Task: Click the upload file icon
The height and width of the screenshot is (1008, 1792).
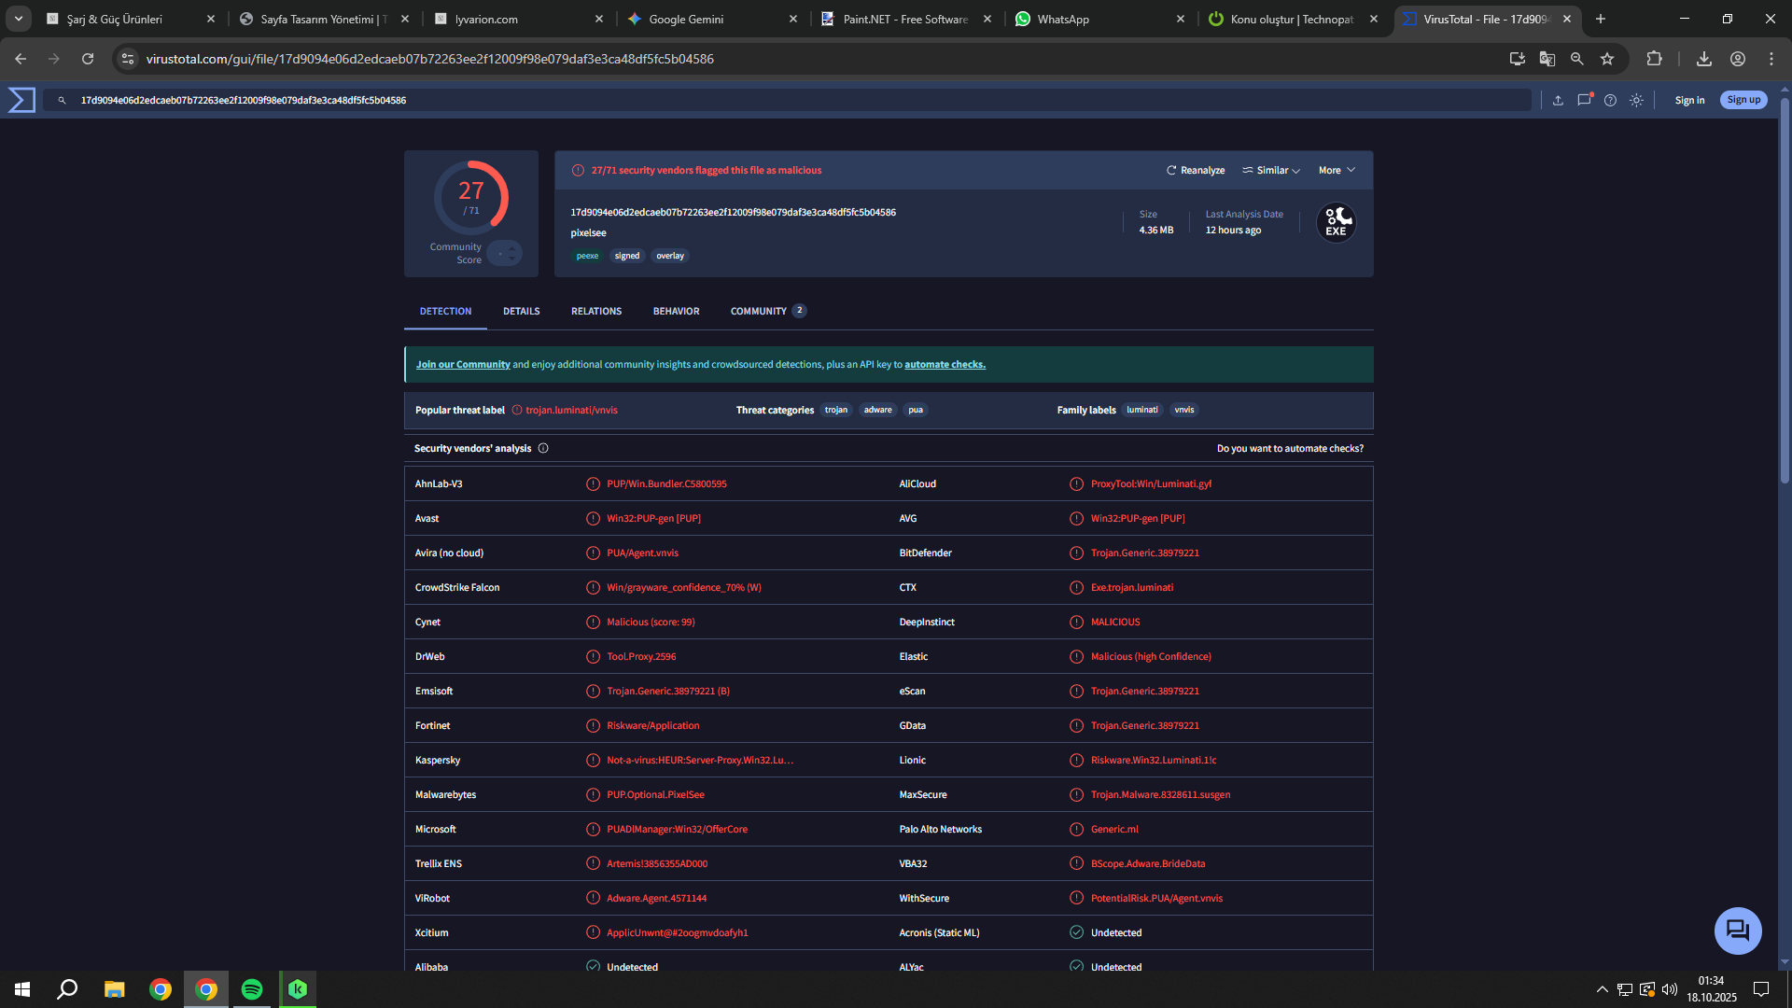Action: [1558, 100]
